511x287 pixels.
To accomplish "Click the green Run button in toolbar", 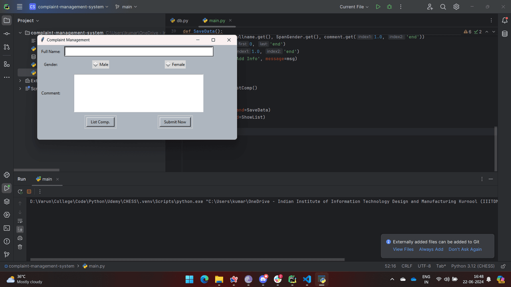I will tap(378, 7).
